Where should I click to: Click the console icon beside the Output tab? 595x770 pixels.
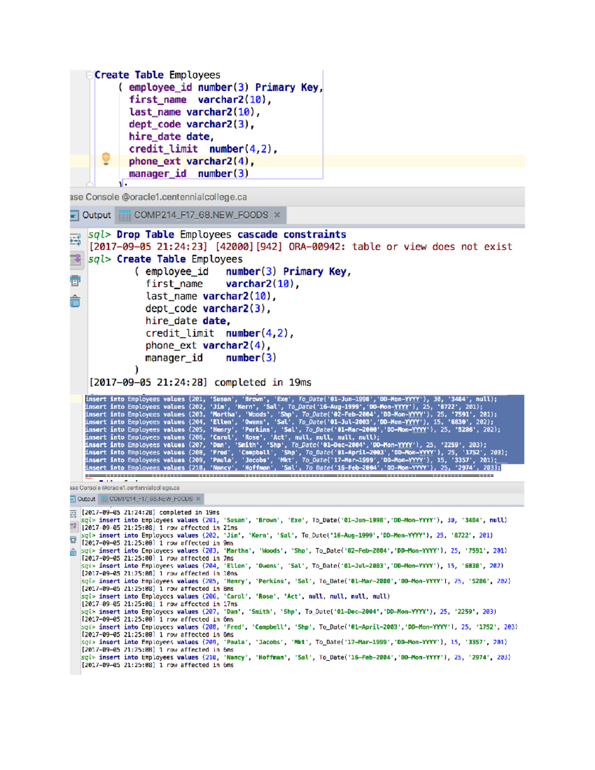pos(74,215)
